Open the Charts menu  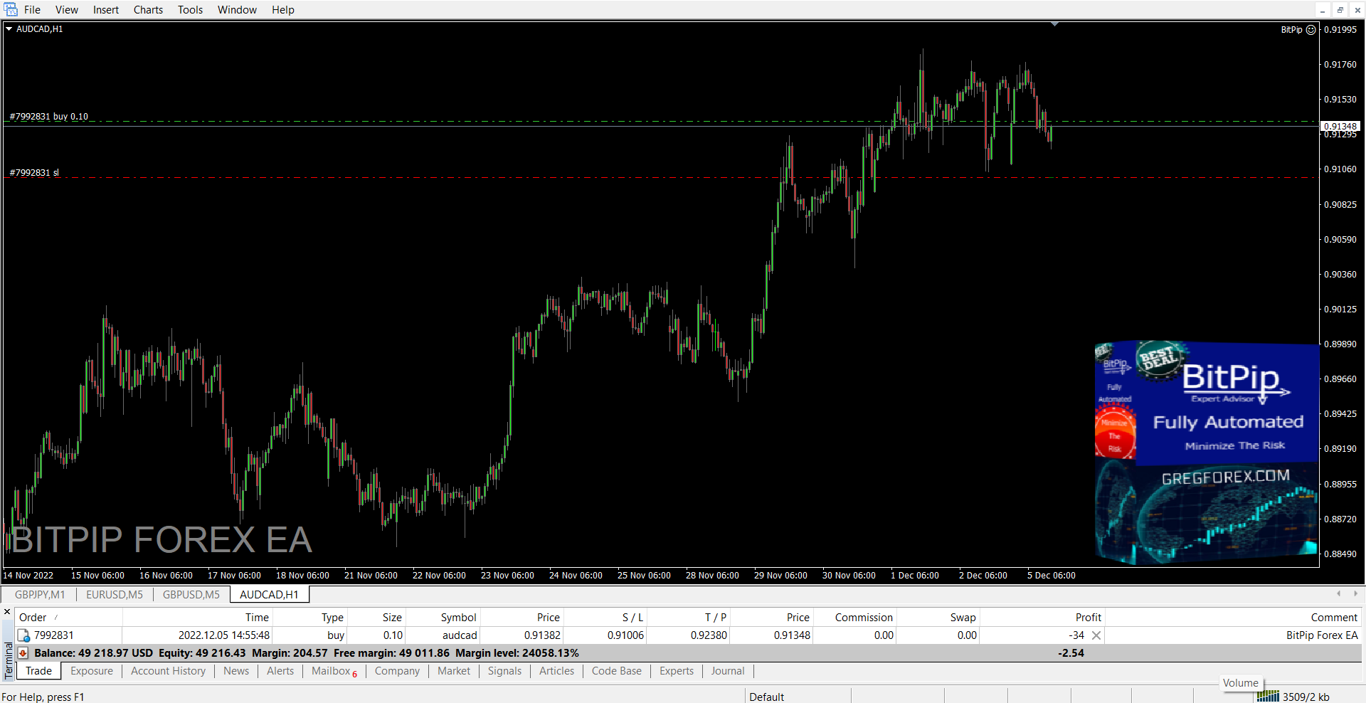pyautogui.click(x=148, y=10)
